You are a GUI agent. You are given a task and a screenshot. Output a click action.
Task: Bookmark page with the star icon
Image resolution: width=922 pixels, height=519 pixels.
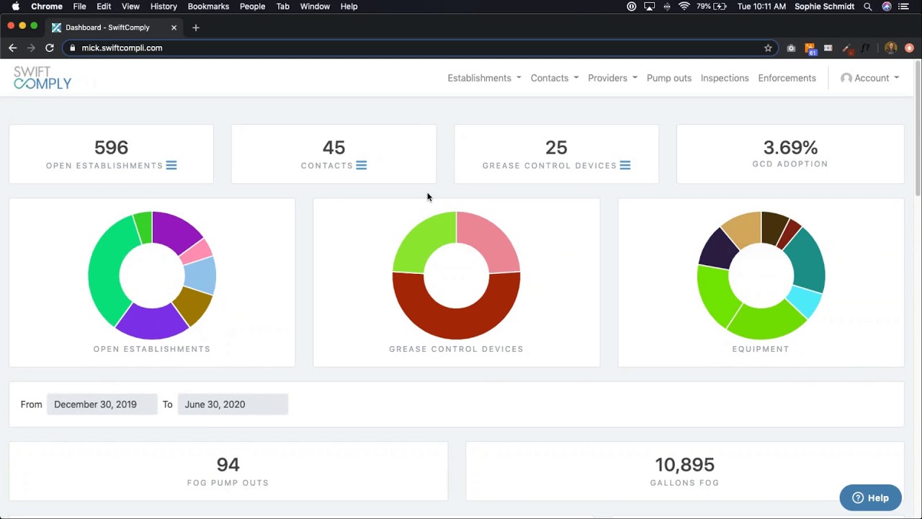tap(768, 48)
